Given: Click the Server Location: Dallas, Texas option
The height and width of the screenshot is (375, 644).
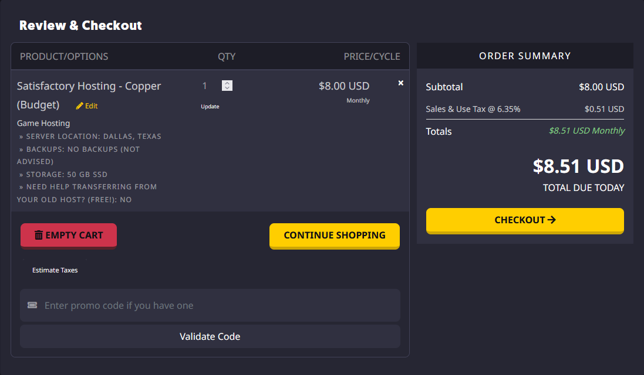Looking at the screenshot, I should point(90,137).
